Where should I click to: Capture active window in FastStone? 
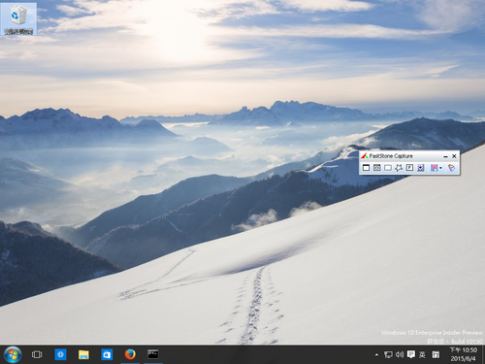pos(366,168)
